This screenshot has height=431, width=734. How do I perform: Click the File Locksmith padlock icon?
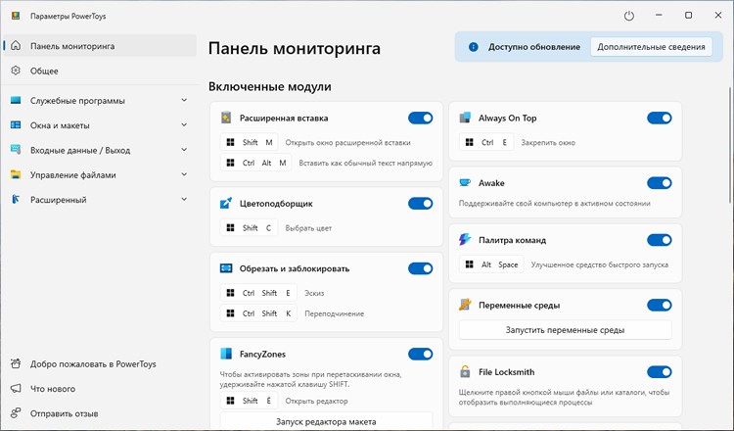pos(465,372)
